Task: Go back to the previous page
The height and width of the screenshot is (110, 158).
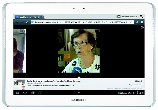Action: coord(17,22)
